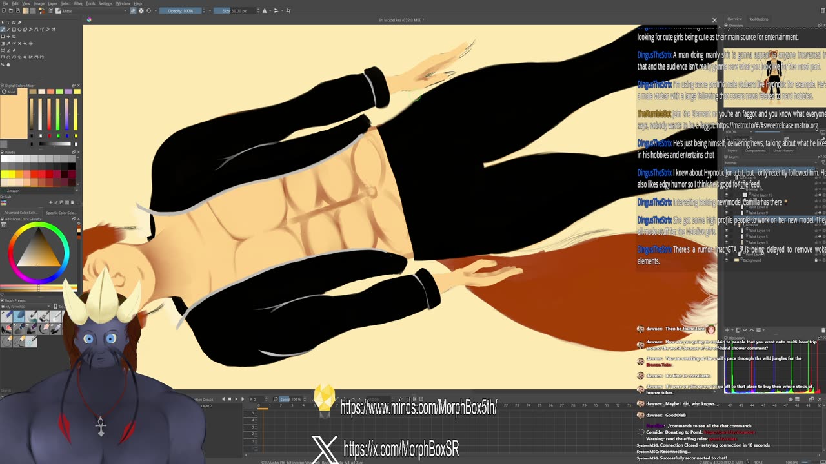The image size is (826, 464).
Task: Open the Settings menu
Action: pyautogui.click(x=105, y=3)
